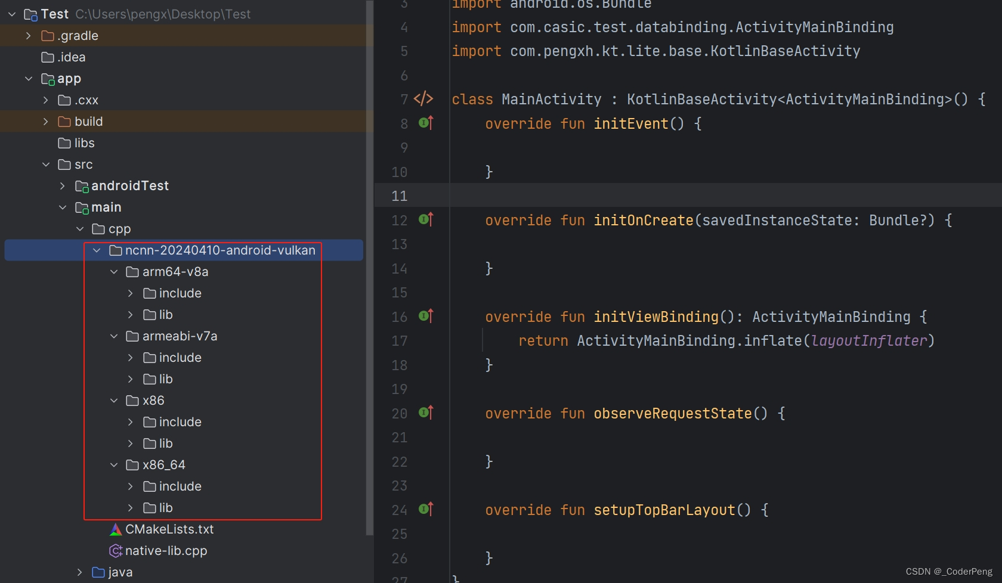The height and width of the screenshot is (583, 1002).
Task: Click the project tree vertical scrollbar
Action: click(369, 268)
